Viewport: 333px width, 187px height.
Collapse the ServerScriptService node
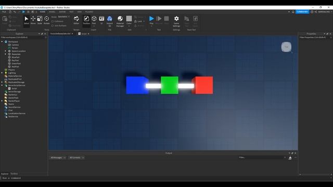point(2,85)
